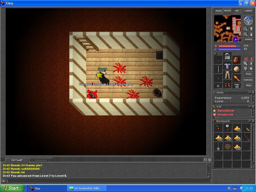Select the fishing rod in the Backpack
The height and width of the screenshot is (192, 256).
pyautogui.click(x=246, y=137)
